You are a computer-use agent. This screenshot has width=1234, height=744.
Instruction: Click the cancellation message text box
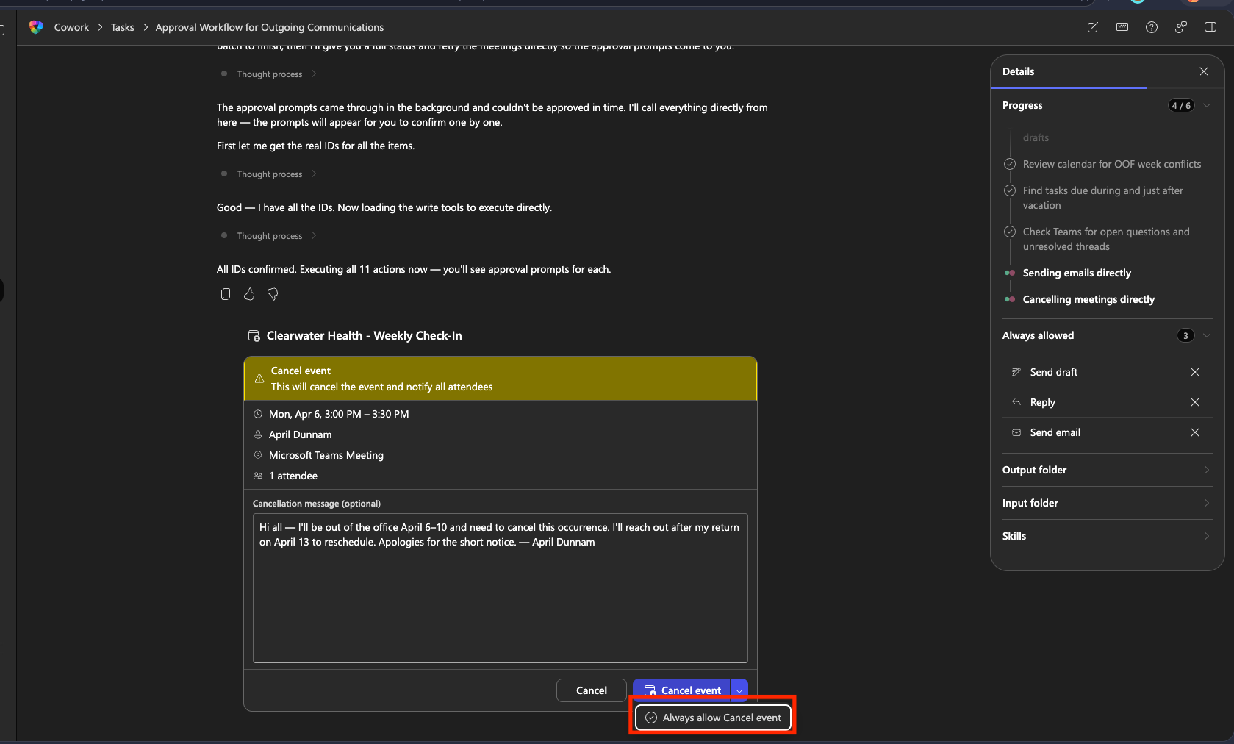point(500,587)
